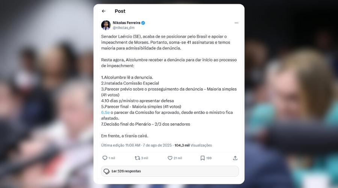Open the @nikolas_dm handle link
This screenshot has height=188, width=338.
point(124,27)
